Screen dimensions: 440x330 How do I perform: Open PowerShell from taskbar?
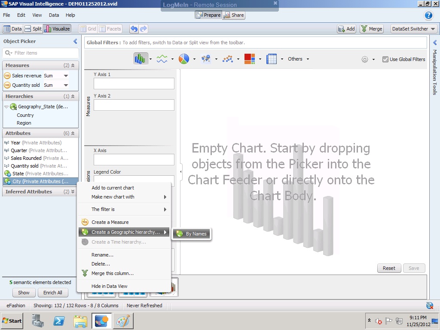[59, 321]
